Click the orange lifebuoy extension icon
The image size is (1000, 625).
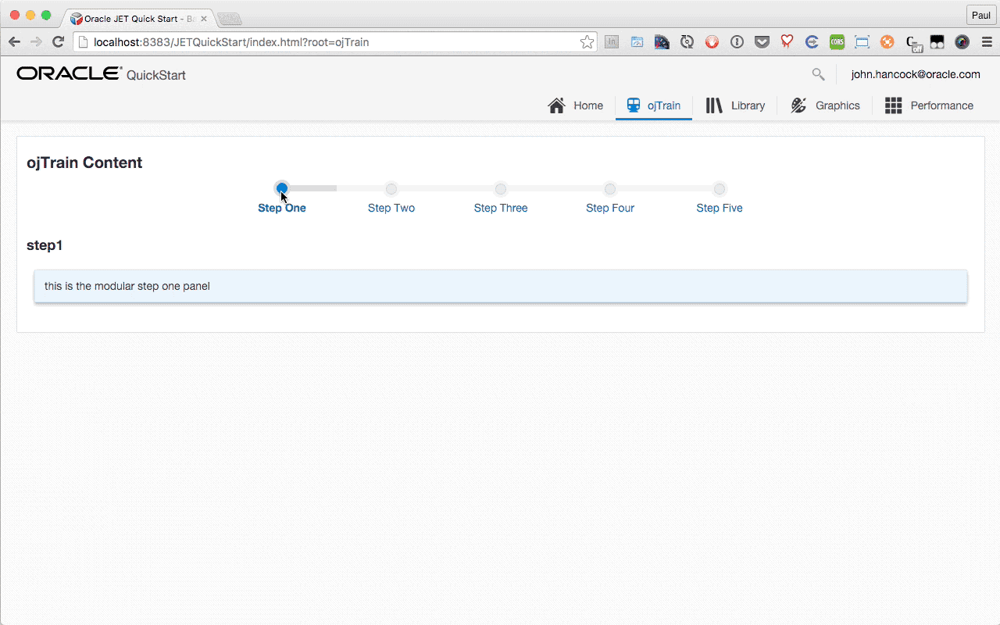pos(887,42)
